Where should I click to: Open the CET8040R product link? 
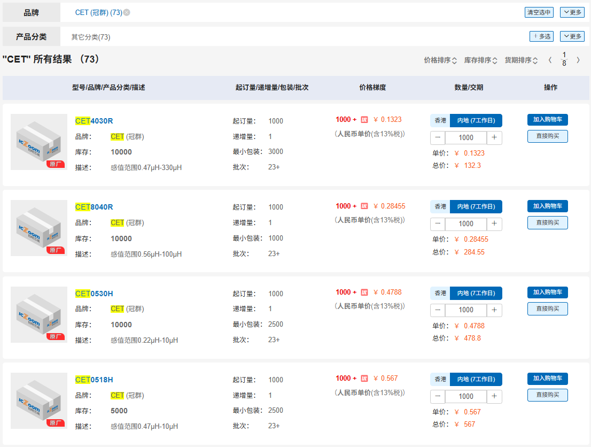94,207
